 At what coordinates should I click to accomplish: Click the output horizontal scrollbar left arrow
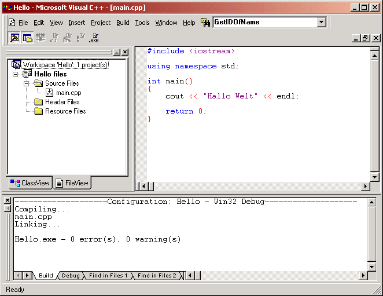click(x=190, y=276)
